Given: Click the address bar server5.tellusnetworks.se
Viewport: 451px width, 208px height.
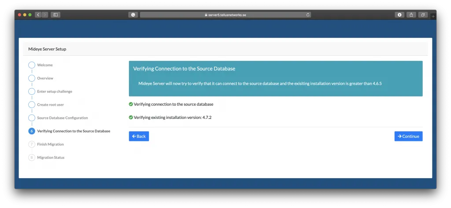Looking at the screenshot, I should (225, 15).
